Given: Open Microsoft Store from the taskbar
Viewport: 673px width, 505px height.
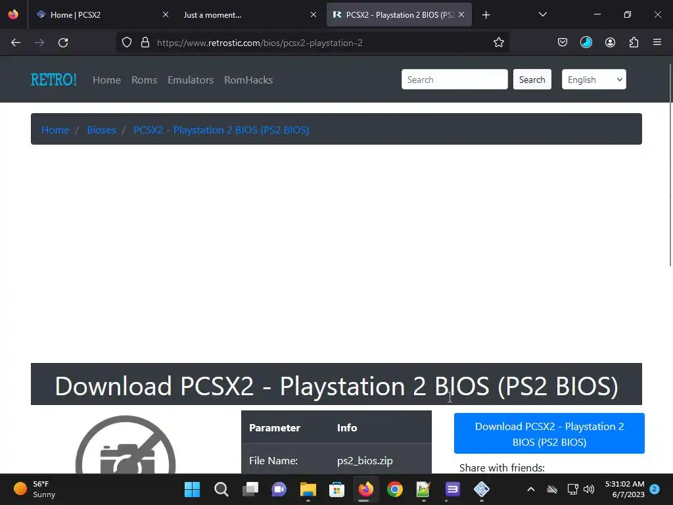Looking at the screenshot, I should (337, 489).
